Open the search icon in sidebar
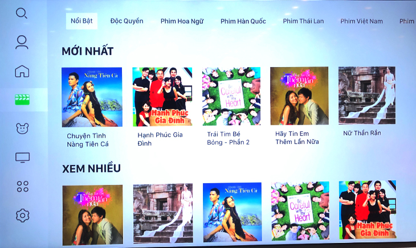 22,13
